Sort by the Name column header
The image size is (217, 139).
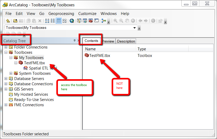click(x=110, y=49)
